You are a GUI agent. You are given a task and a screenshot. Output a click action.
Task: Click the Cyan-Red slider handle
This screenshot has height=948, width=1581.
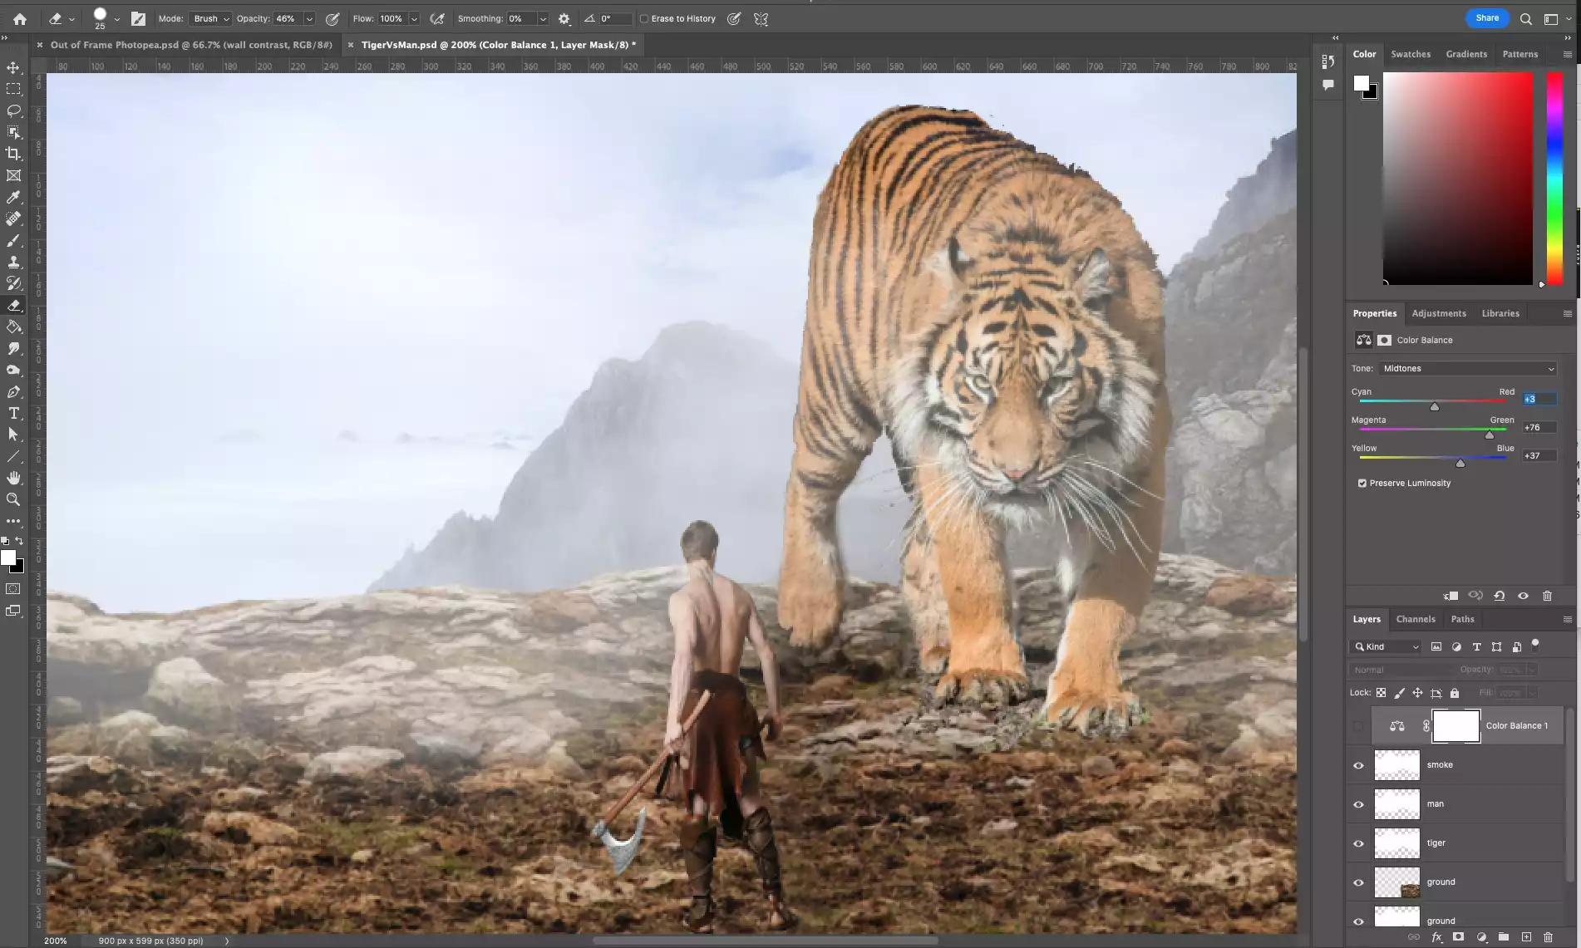[1435, 406]
